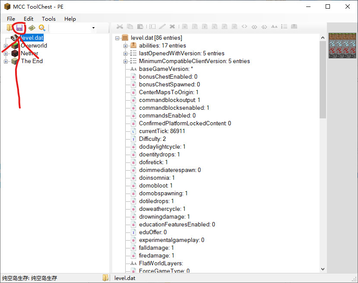Select the currentTick: 86911 entry

pos(162,131)
